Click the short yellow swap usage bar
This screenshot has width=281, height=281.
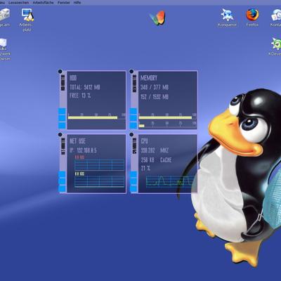(142, 126)
